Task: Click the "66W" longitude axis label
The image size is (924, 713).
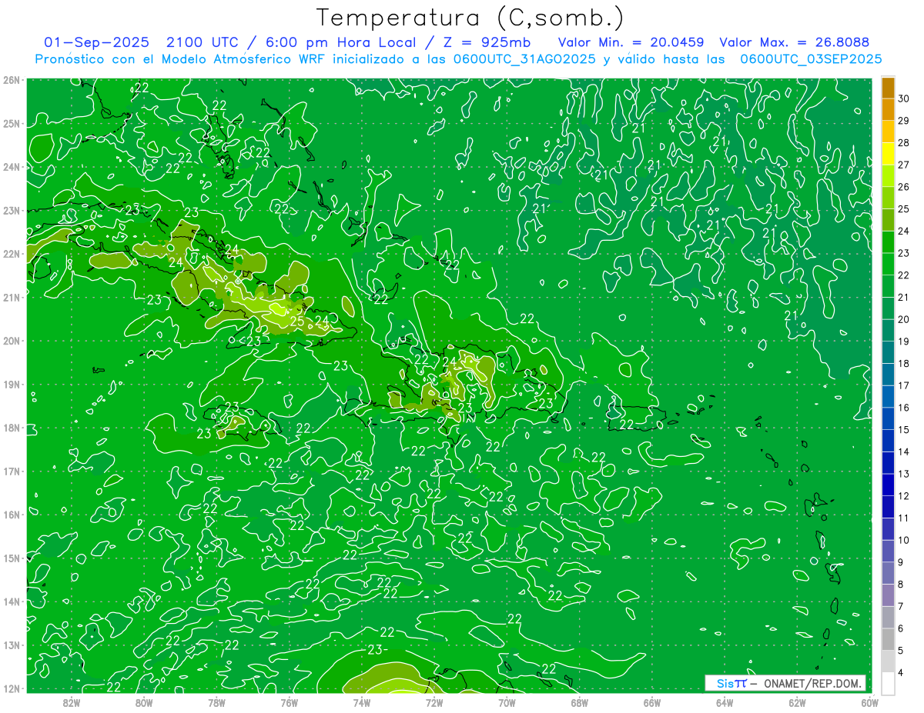Action: [x=652, y=701]
